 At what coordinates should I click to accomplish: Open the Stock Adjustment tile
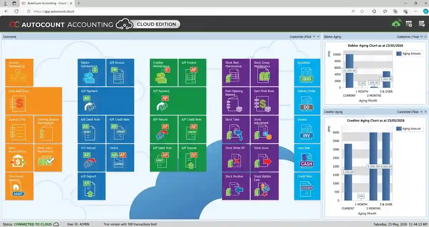265,130
